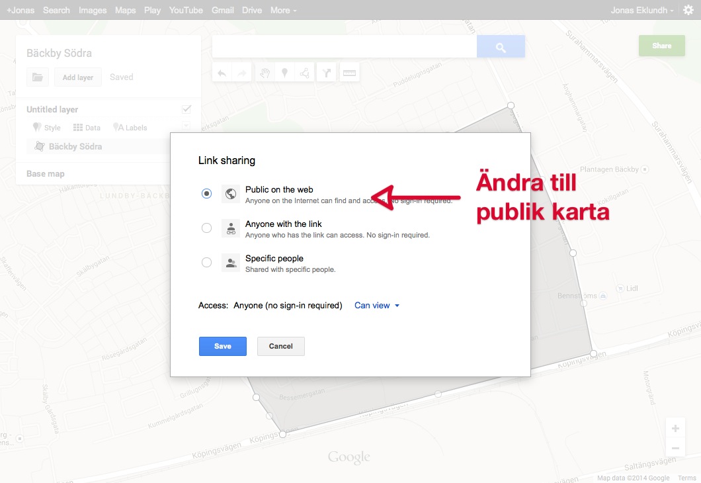Click the "Anyone (no sign-in required)" access text

coord(288,306)
